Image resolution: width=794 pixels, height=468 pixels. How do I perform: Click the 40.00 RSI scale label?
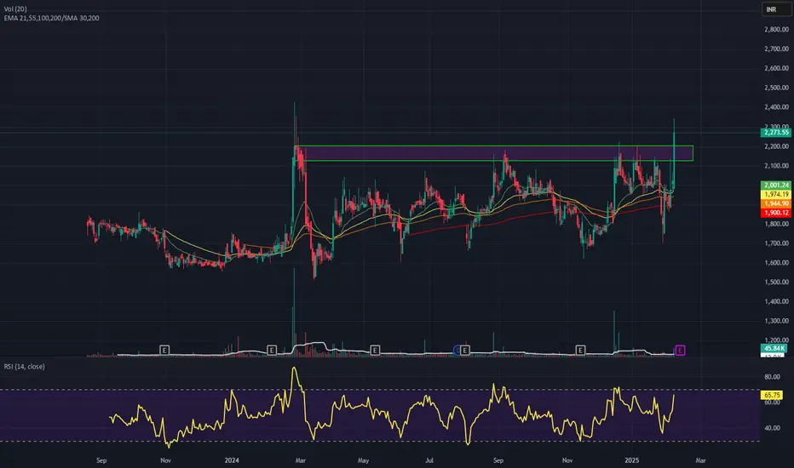coord(772,428)
